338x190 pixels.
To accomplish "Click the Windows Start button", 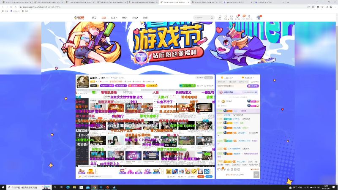I will 3,187.
